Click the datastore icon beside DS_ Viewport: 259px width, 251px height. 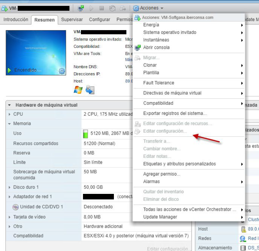pyautogui.click(x=243, y=248)
